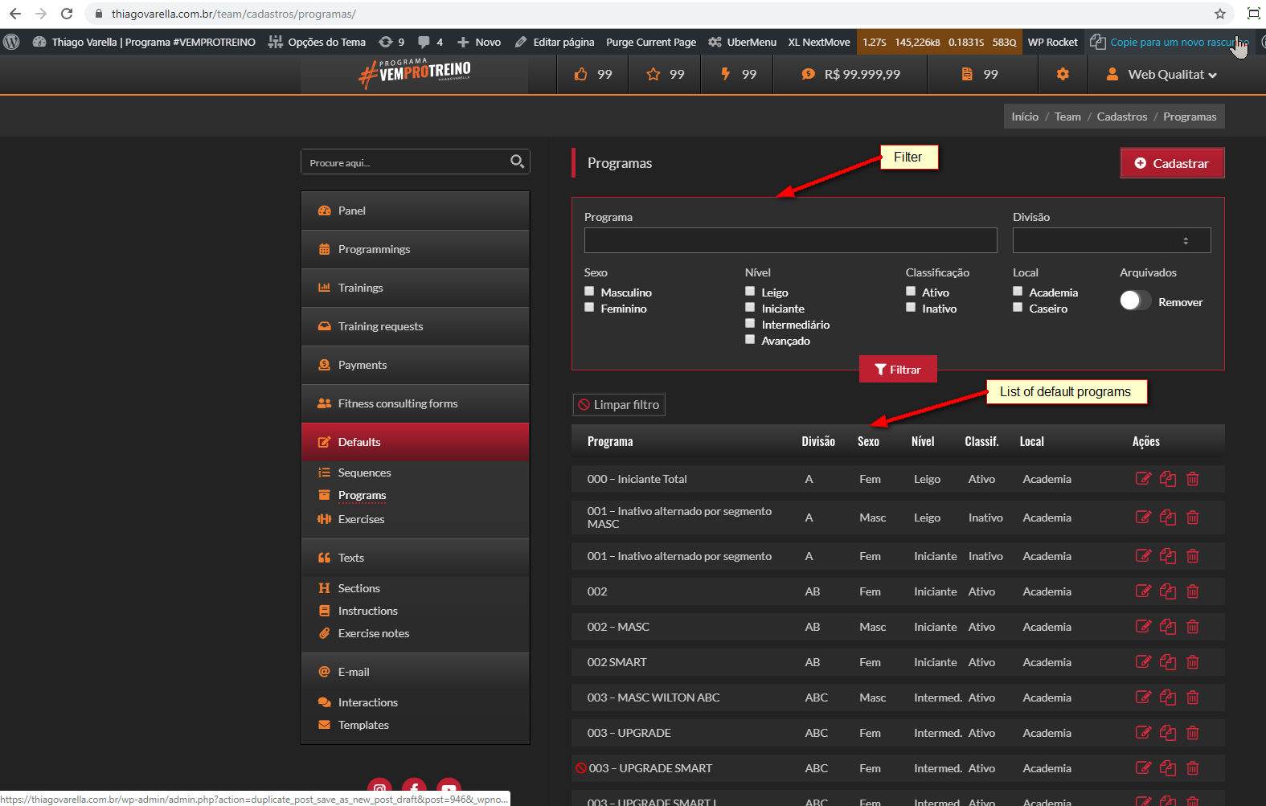Screen dimensions: 1266x806
Task: Select Sequences under Defaults
Action: coord(364,473)
